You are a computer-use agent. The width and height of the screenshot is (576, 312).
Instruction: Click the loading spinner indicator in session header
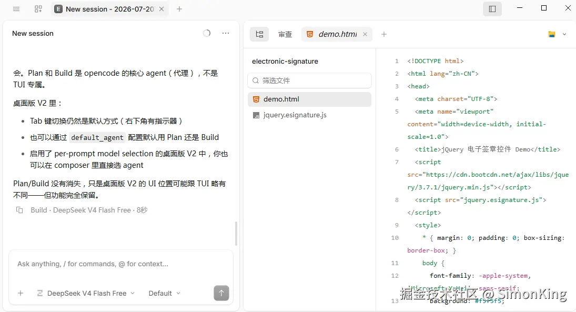tap(207, 33)
